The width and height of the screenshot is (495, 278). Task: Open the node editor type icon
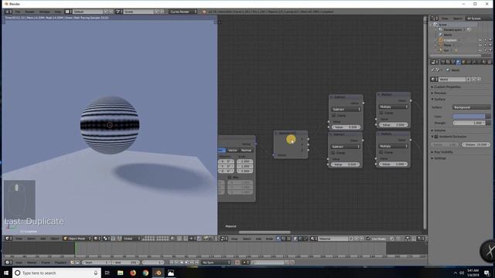(223, 239)
